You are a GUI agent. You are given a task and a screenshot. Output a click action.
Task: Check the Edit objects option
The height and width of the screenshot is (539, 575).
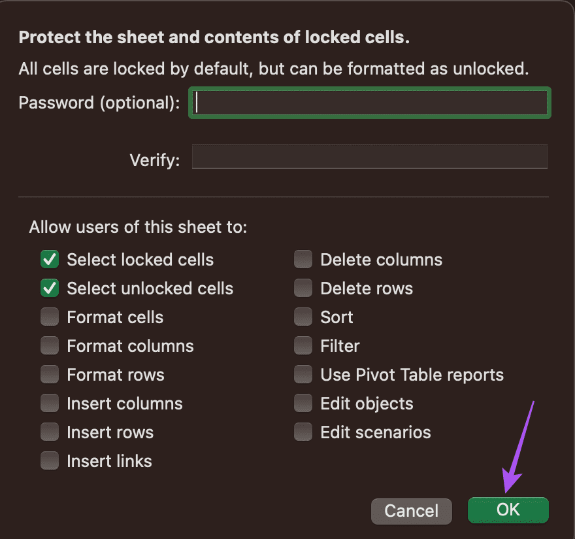click(x=303, y=403)
